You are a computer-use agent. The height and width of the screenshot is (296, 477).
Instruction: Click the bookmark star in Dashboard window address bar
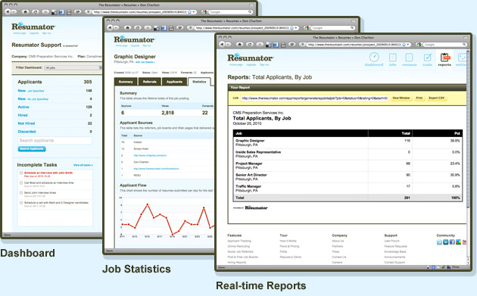coord(190,12)
